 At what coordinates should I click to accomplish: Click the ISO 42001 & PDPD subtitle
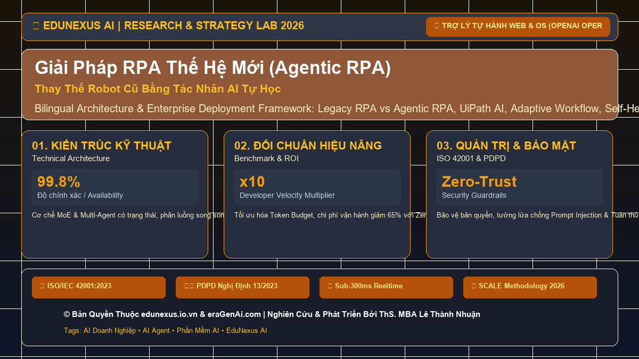click(471, 158)
